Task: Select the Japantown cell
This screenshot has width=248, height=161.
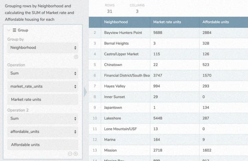Action: click(125, 107)
